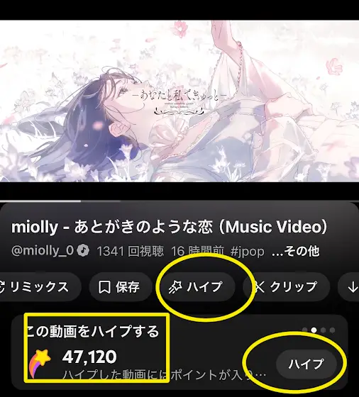The width and height of the screenshot is (359, 397).
Task: Select the クリップ chip label
Action: (294, 287)
